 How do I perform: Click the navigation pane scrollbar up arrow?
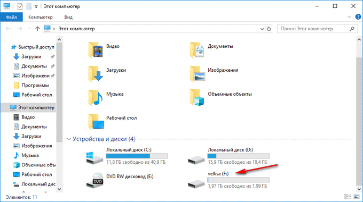point(59,39)
